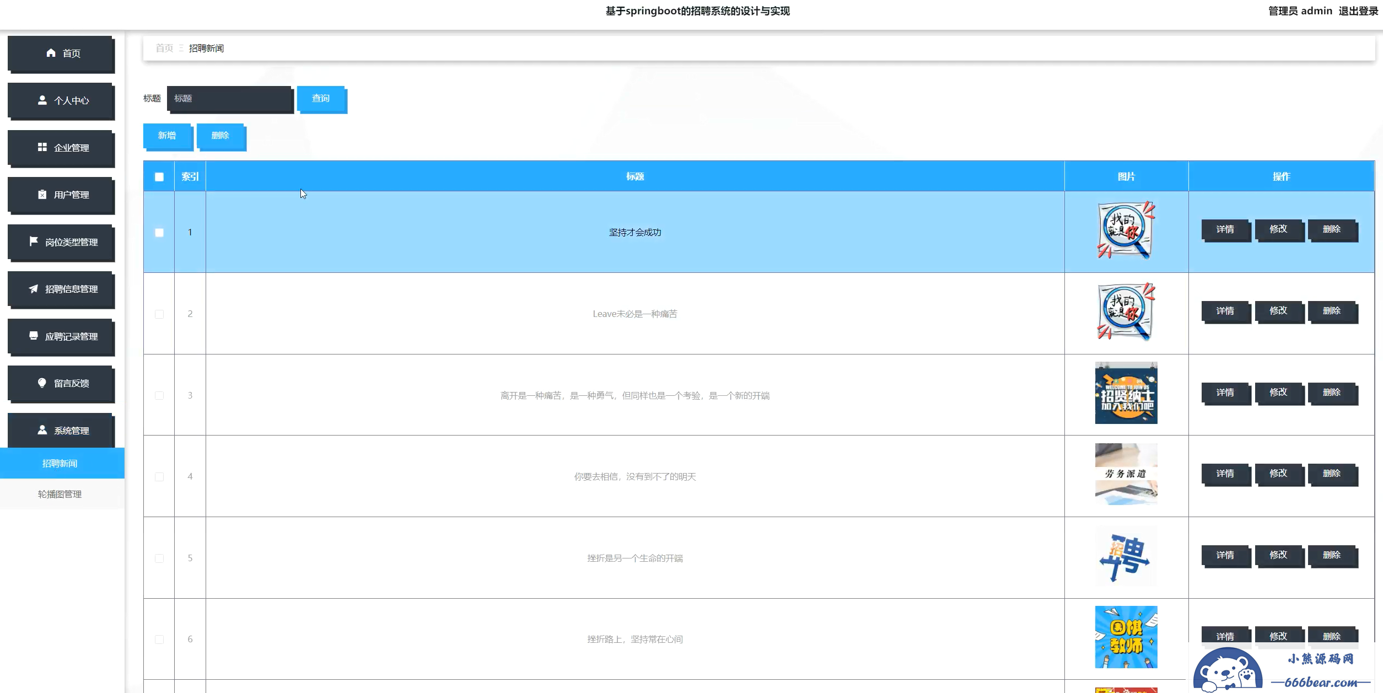Open the 个人中心 sidebar menu

pyautogui.click(x=61, y=101)
